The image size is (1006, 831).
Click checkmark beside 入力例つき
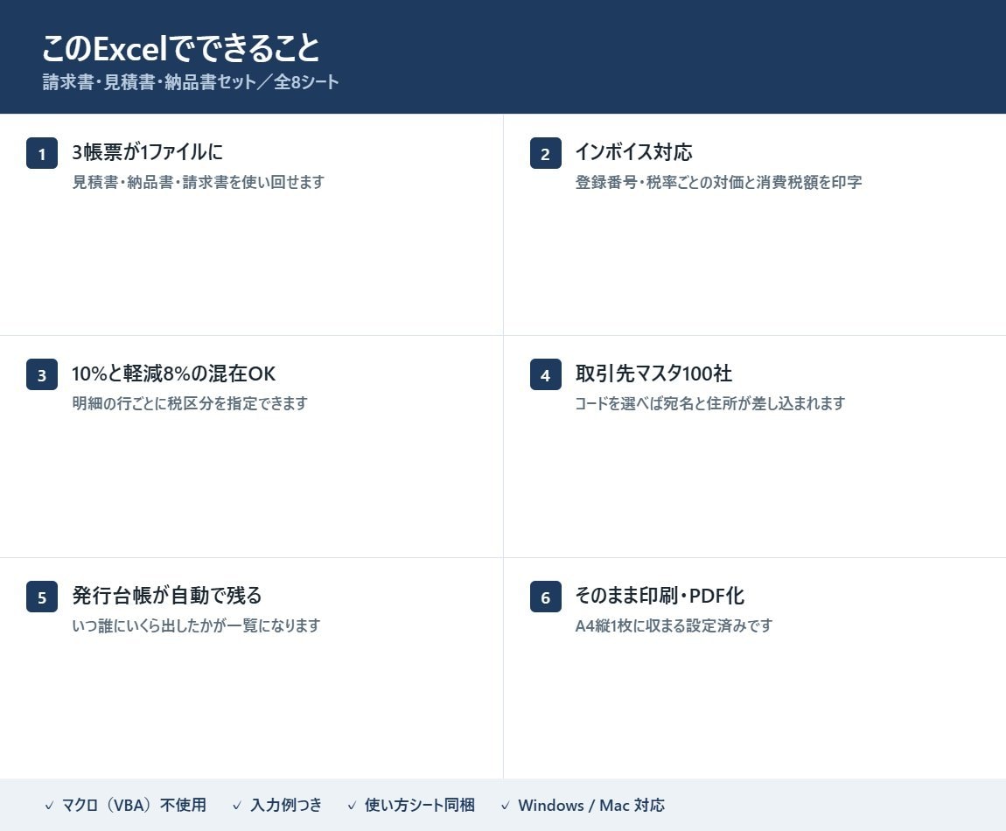pyautogui.click(x=237, y=806)
